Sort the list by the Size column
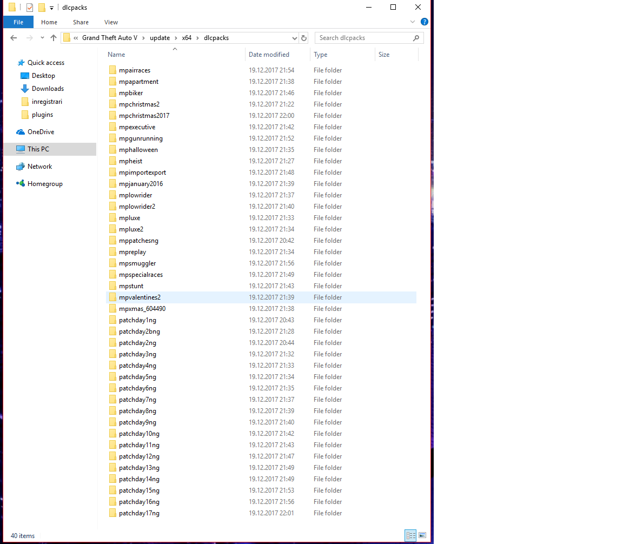623x544 pixels. point(396,55)
